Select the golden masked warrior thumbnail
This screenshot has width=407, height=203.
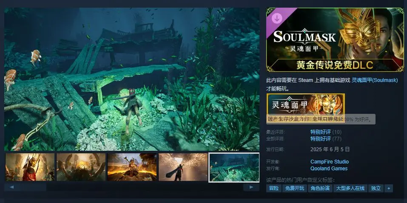tap(30, 167)
